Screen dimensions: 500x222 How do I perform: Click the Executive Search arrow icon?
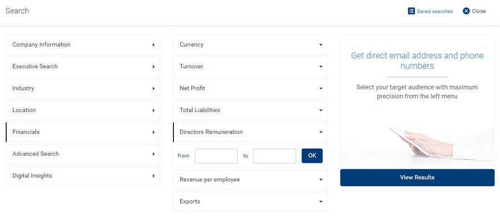tap(153, 67)
